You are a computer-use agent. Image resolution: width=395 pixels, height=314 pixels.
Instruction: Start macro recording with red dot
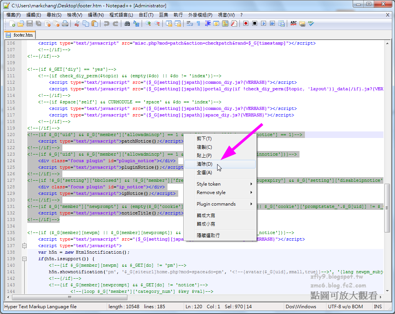[246, 23]
